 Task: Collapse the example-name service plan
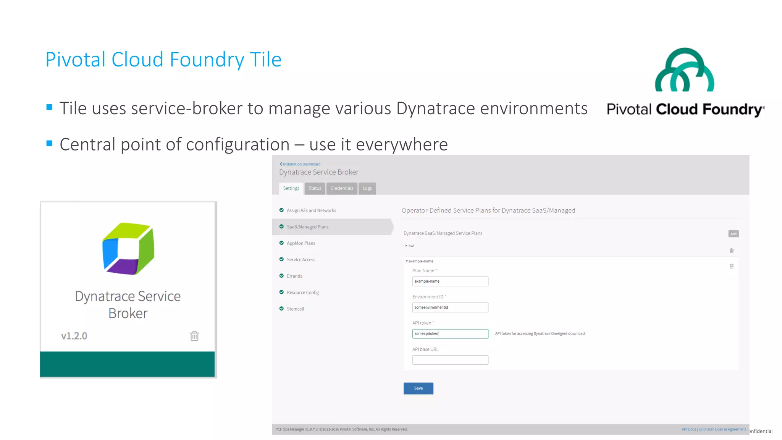419,261
